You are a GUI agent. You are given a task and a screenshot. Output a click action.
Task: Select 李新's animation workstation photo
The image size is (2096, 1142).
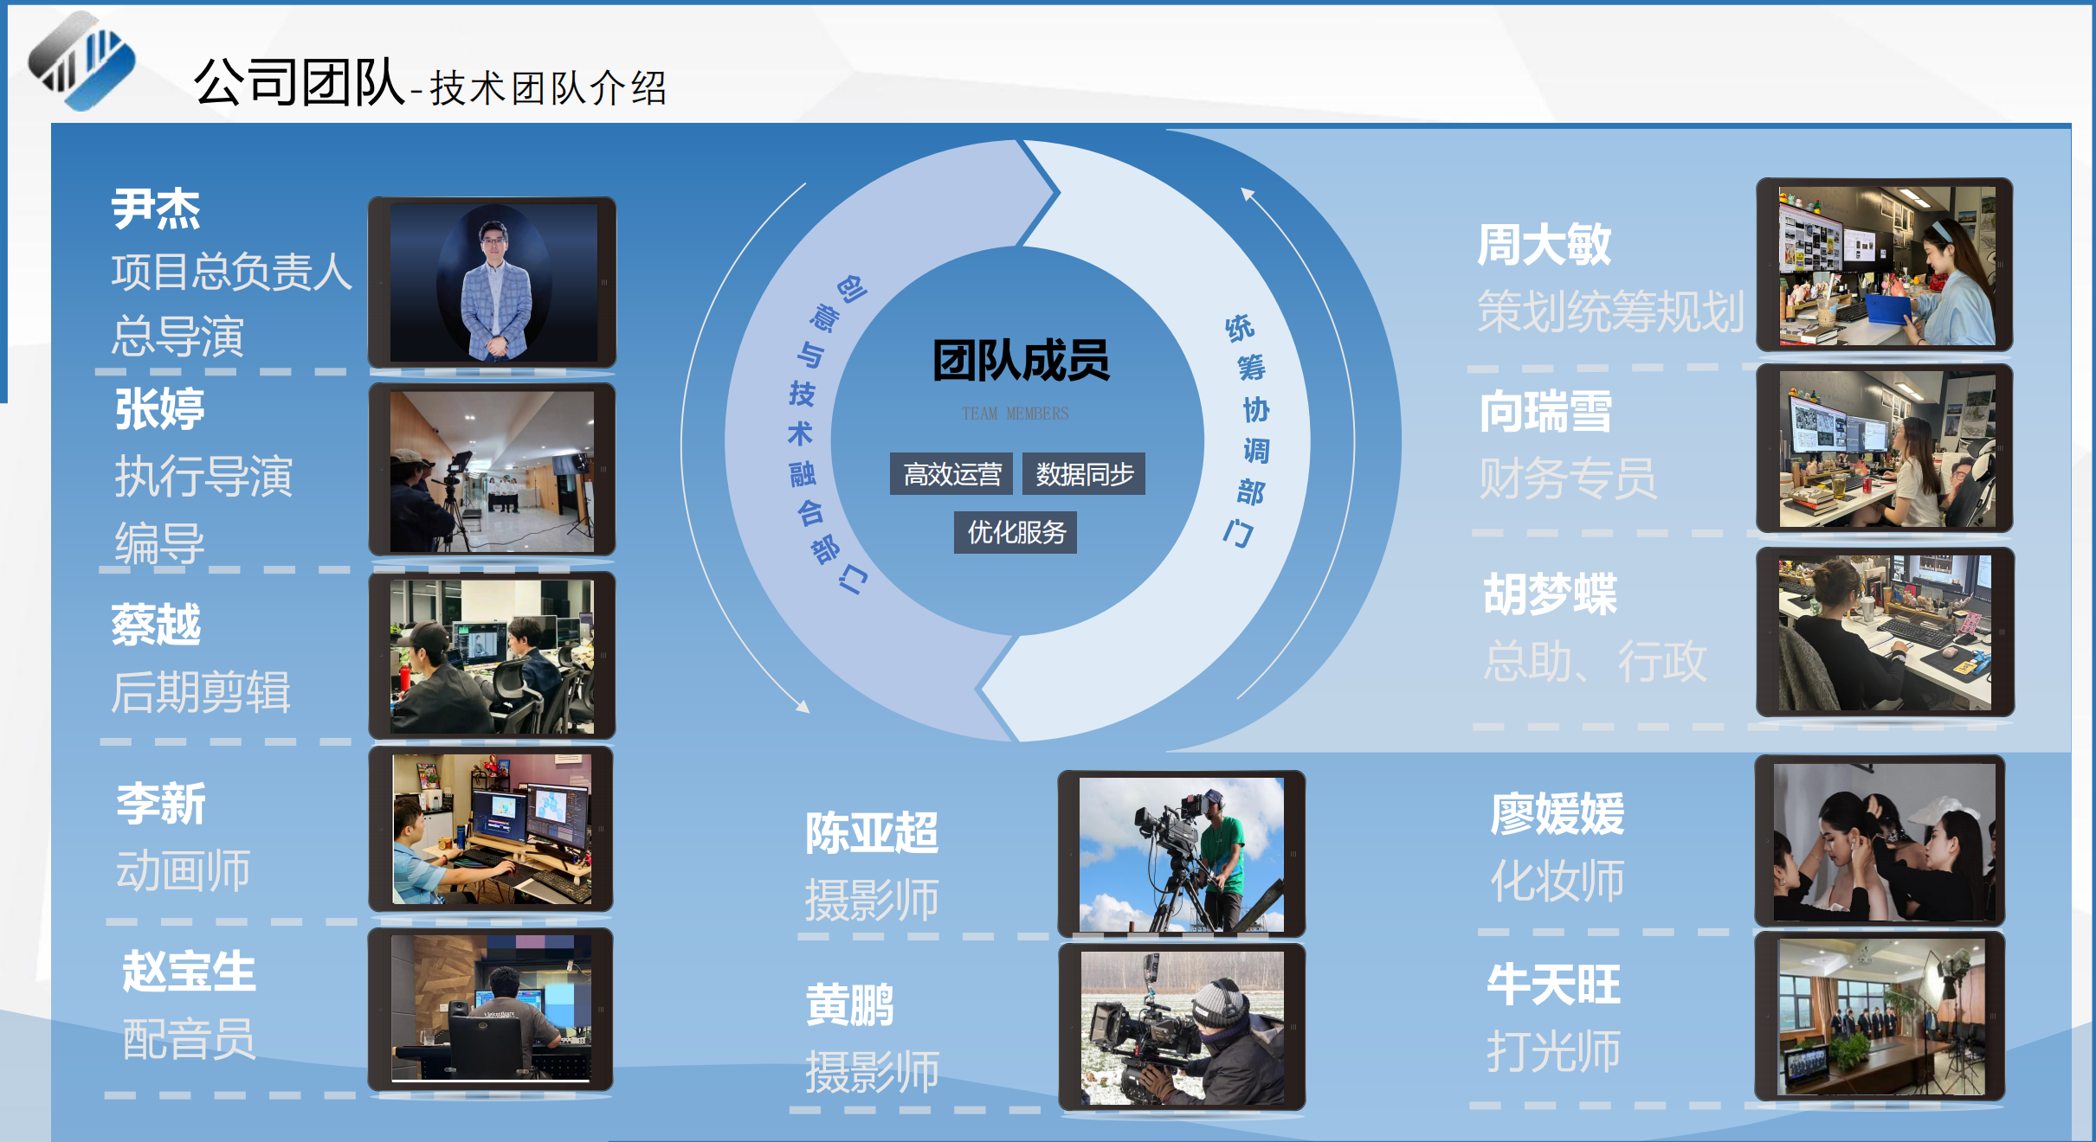pyautogui.click(x=492, y=829)
